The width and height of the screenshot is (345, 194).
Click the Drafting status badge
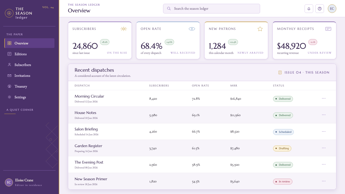coord(282,148)
